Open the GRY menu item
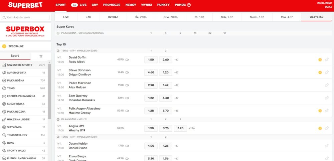Screen dimensions: 334x161 click(95, 5)
